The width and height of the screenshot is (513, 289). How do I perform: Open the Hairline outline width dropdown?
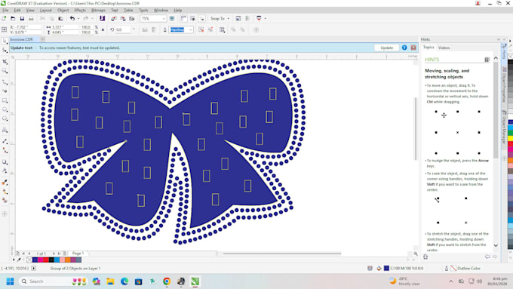[181, 29]
